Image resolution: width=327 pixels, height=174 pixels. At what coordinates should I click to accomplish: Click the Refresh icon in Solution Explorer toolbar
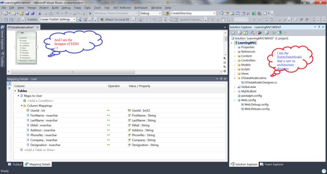246,33
